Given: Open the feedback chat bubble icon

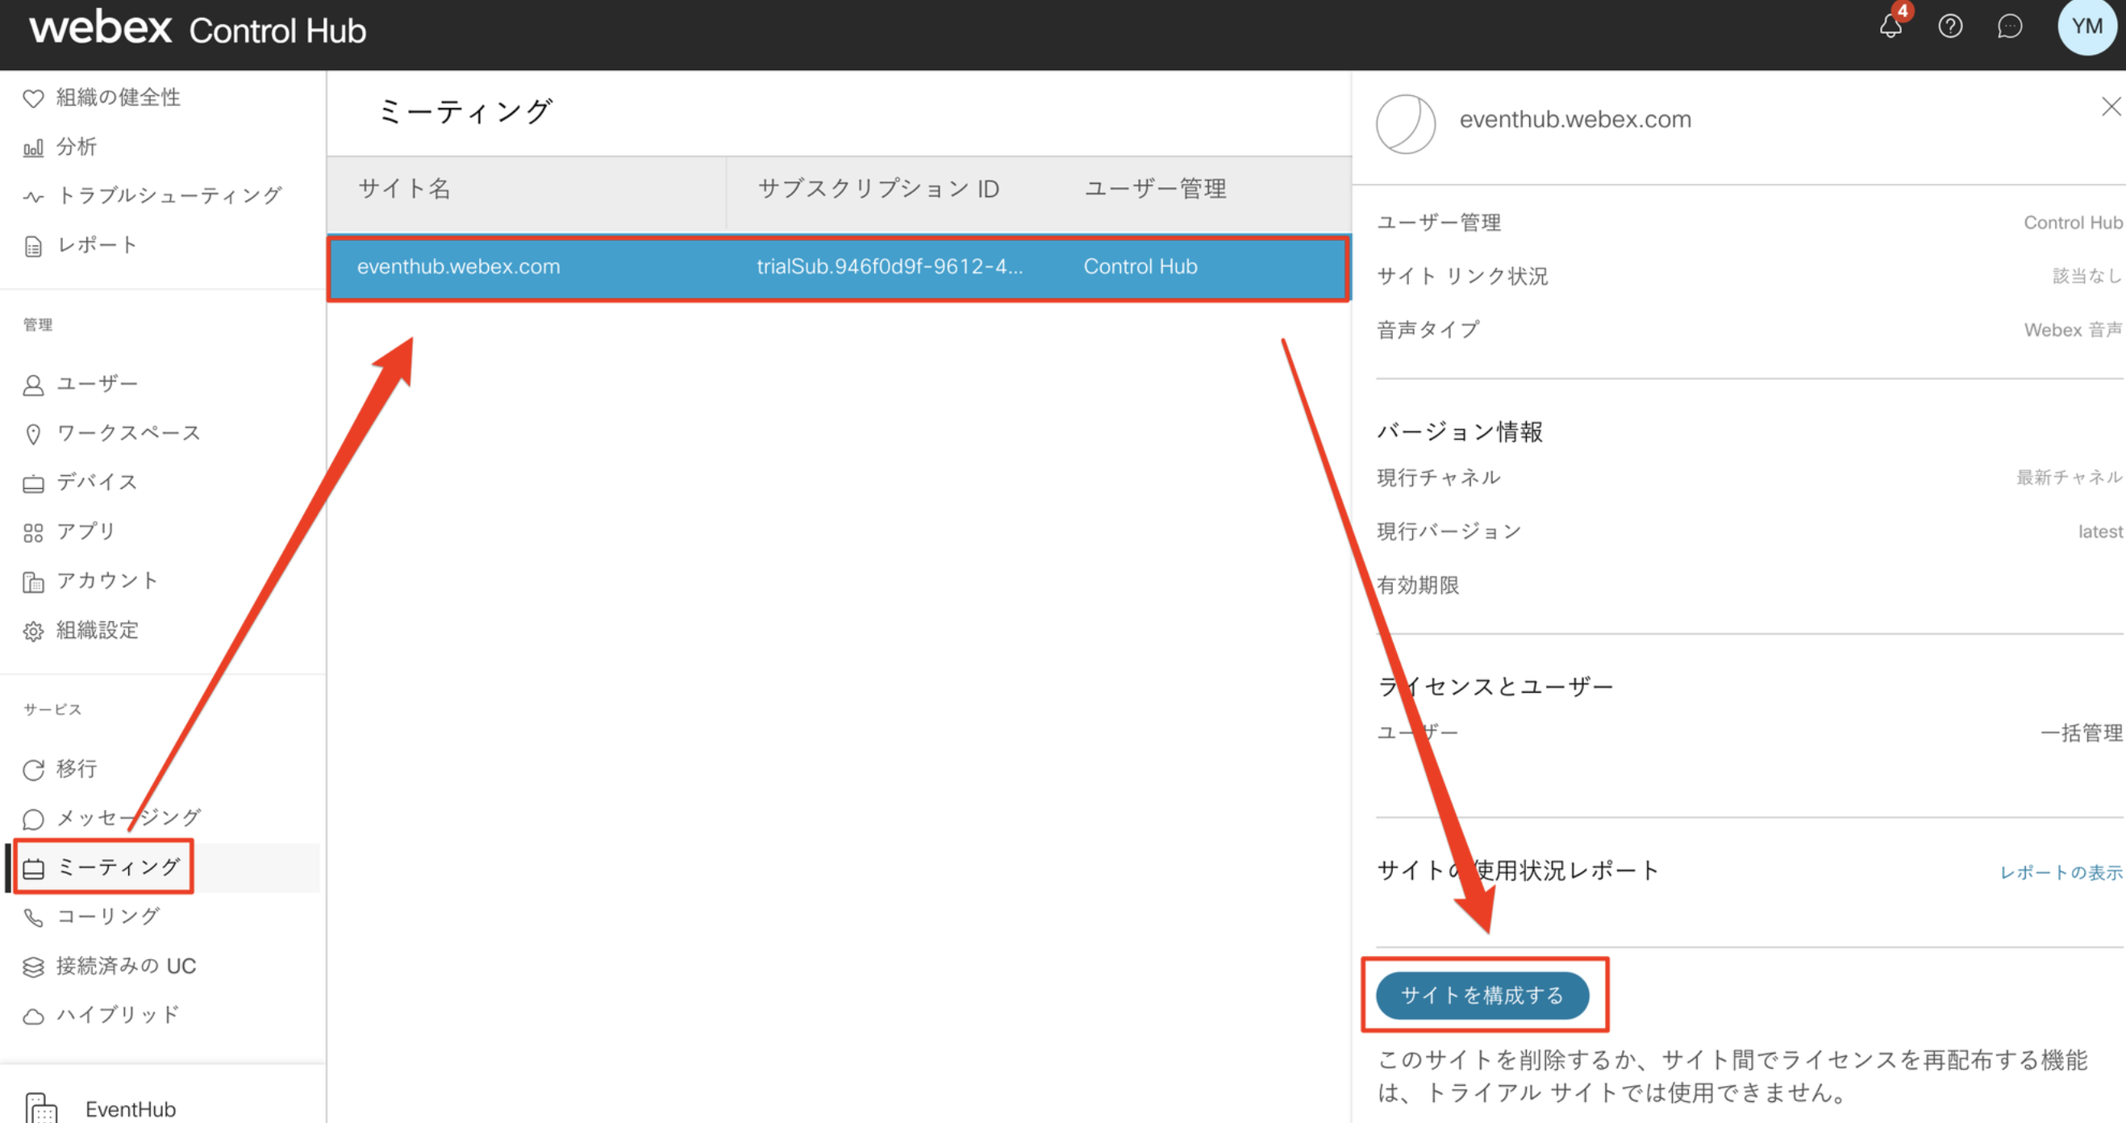Looking at the screenshot, I should tap(2010, 27).
